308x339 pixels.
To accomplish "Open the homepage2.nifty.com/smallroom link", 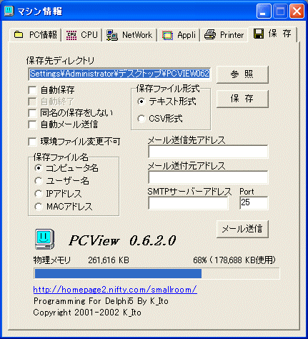I will 115,290.
